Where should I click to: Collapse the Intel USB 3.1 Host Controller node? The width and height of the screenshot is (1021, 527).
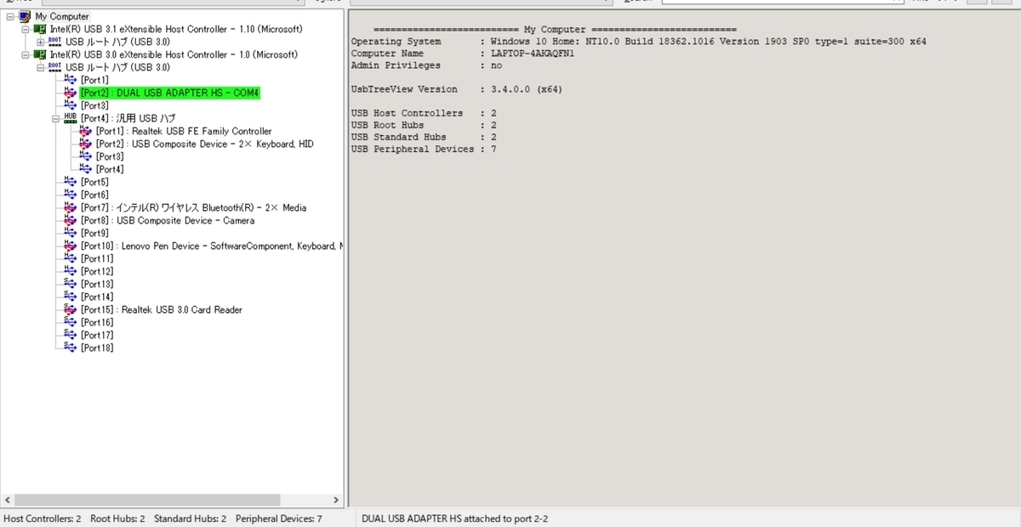26,29
